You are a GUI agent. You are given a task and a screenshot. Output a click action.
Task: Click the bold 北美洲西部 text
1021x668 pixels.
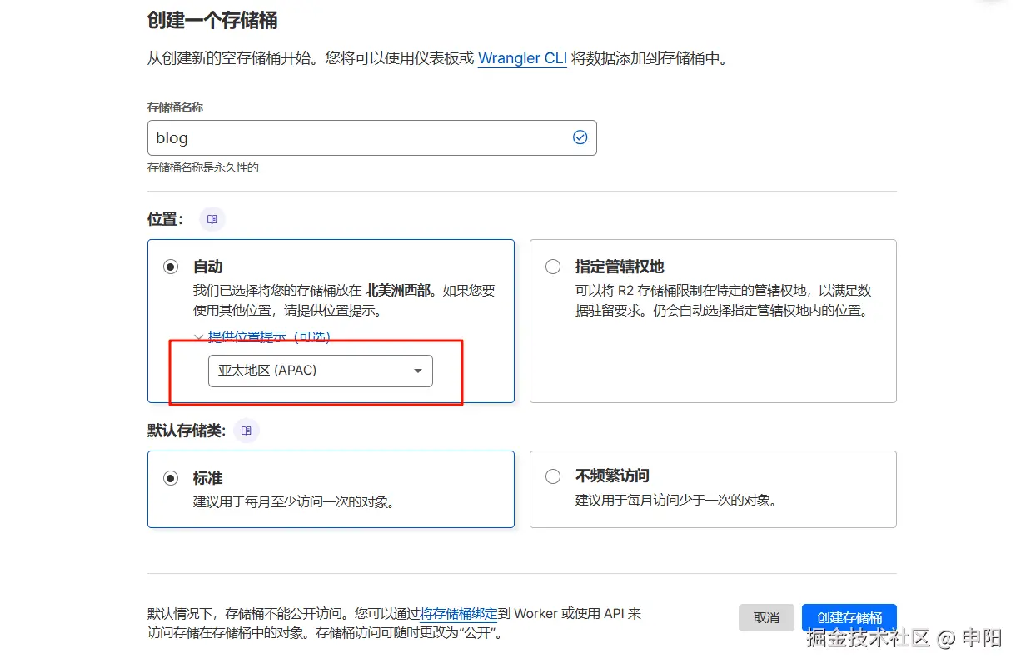(x=398, y=291)
